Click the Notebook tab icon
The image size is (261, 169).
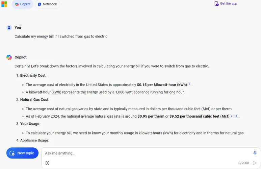point(40,4)
